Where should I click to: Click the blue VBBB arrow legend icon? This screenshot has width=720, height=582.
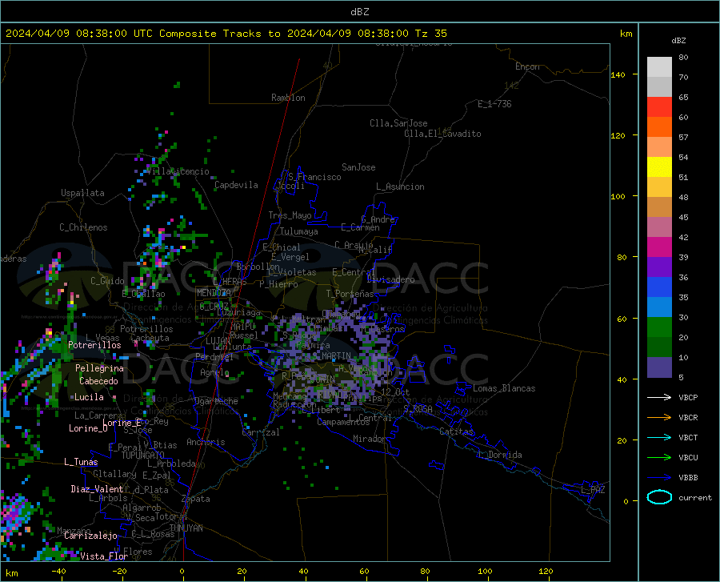[659, 477]
